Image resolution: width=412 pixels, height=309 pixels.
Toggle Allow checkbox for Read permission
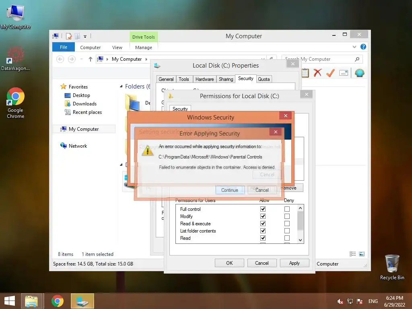pos(263,238)
